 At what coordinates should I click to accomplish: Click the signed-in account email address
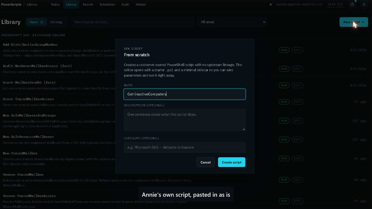(299, 5)
